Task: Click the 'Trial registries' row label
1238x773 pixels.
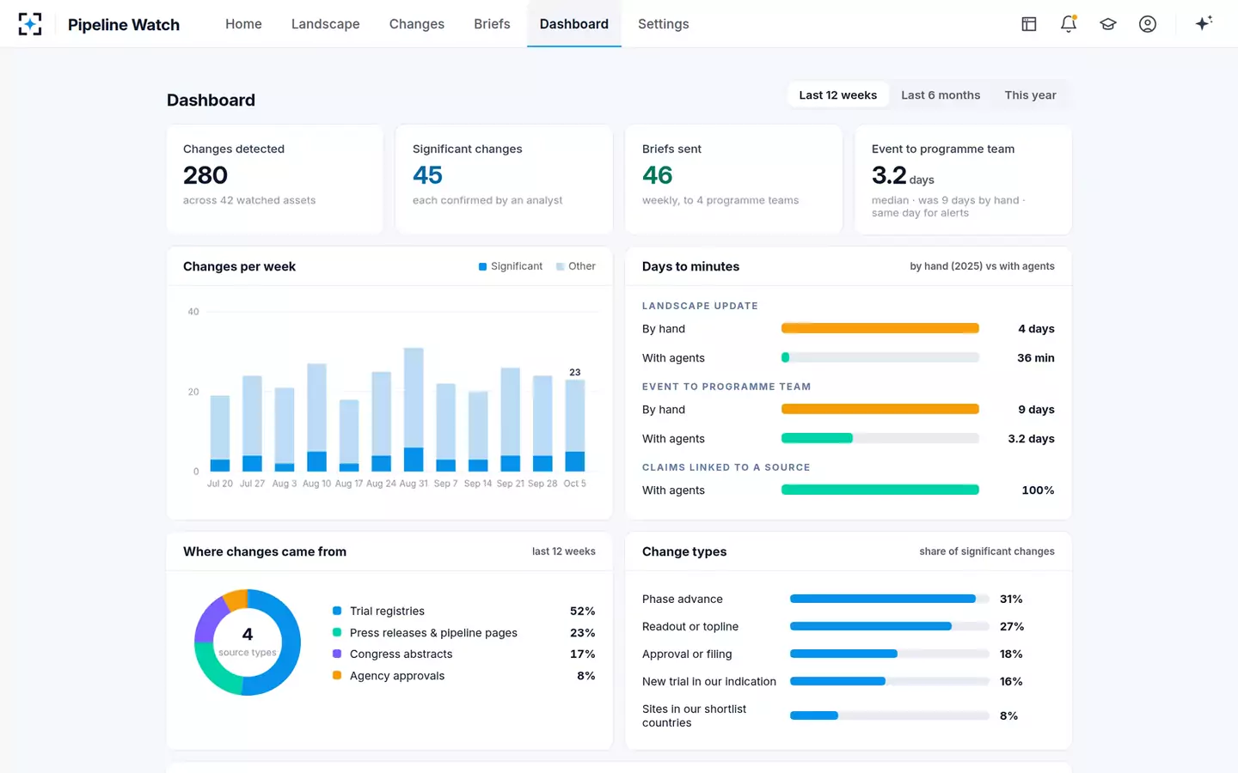Action: pyautogui.click(x=387, y=612)
